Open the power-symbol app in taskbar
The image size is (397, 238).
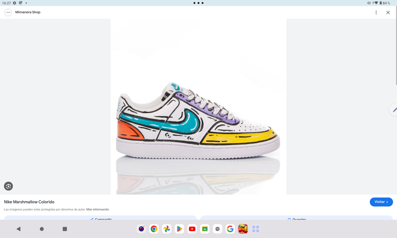pos(217,229)
